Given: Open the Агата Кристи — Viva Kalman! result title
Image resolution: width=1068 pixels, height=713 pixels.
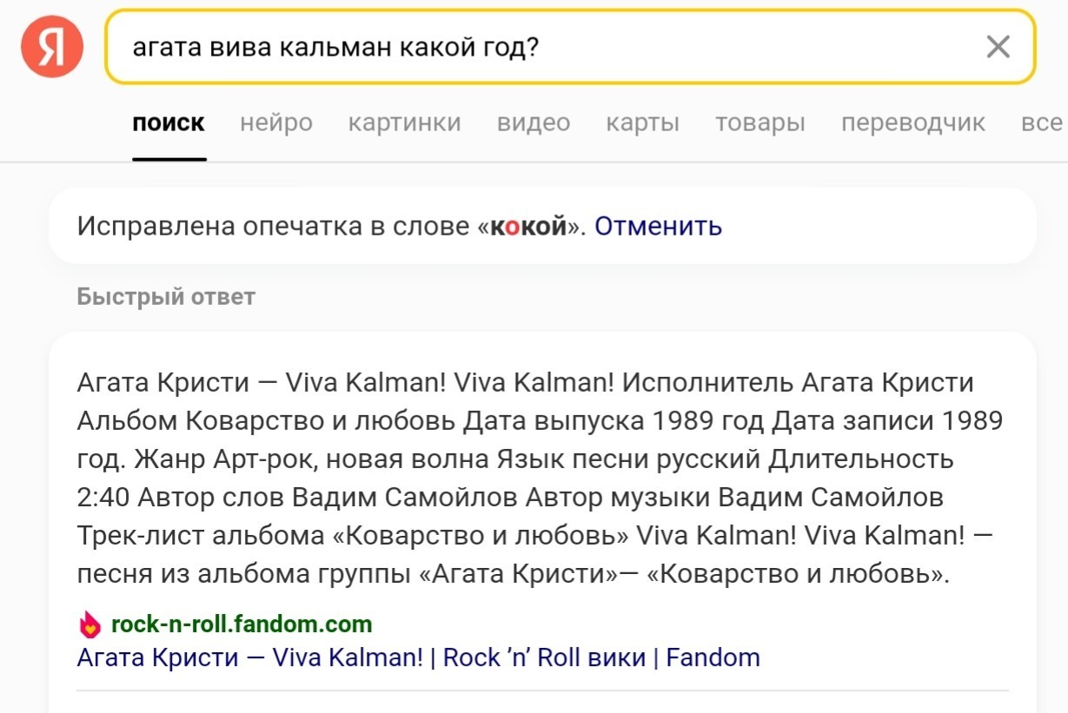Looking at the screenshot, I should [419, 657].
